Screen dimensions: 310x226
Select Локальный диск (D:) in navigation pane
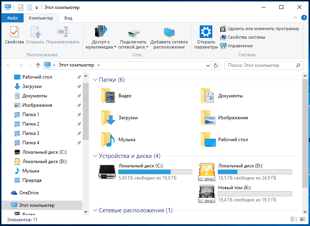coord(40,161)
